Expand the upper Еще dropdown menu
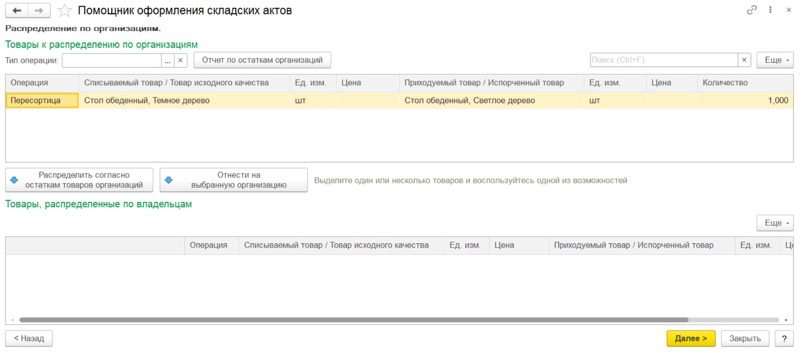 (775, 60)
